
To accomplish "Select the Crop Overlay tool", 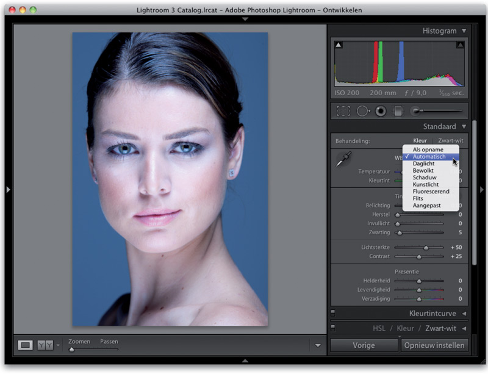I will pos(343,111).
